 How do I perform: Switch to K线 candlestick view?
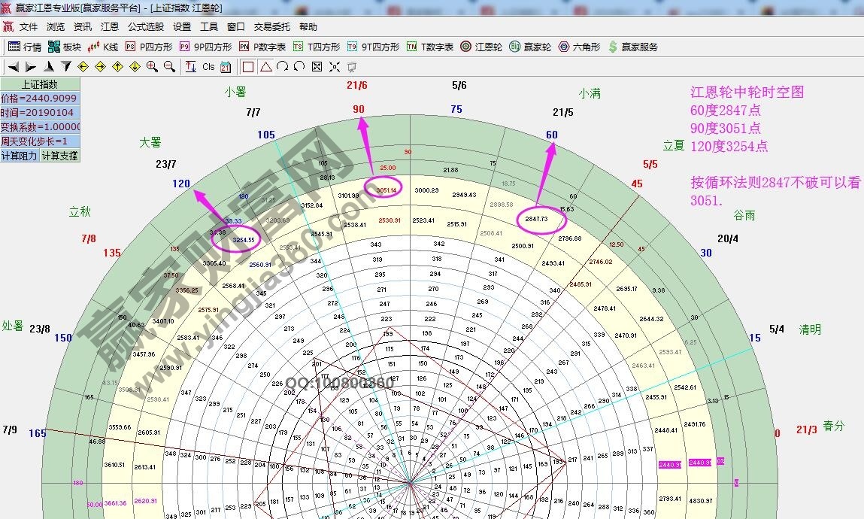(109, 47)
